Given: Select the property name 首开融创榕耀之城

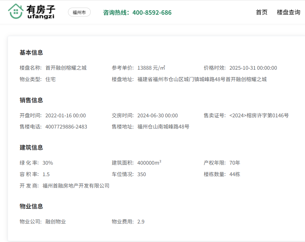Looking at the screenshot, I should coord(66,68).
